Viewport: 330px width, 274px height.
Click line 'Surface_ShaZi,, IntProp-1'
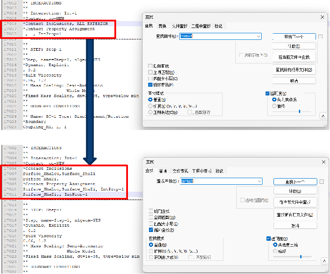click(55, 194)
